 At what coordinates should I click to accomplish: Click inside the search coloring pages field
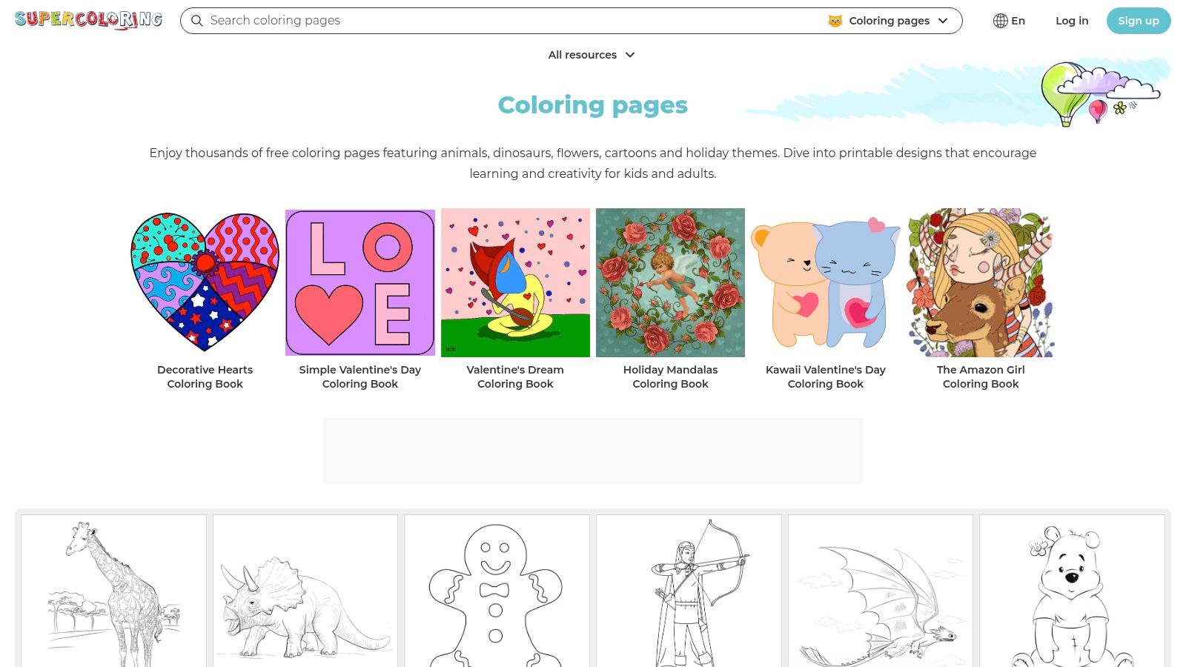coord(445,21)
